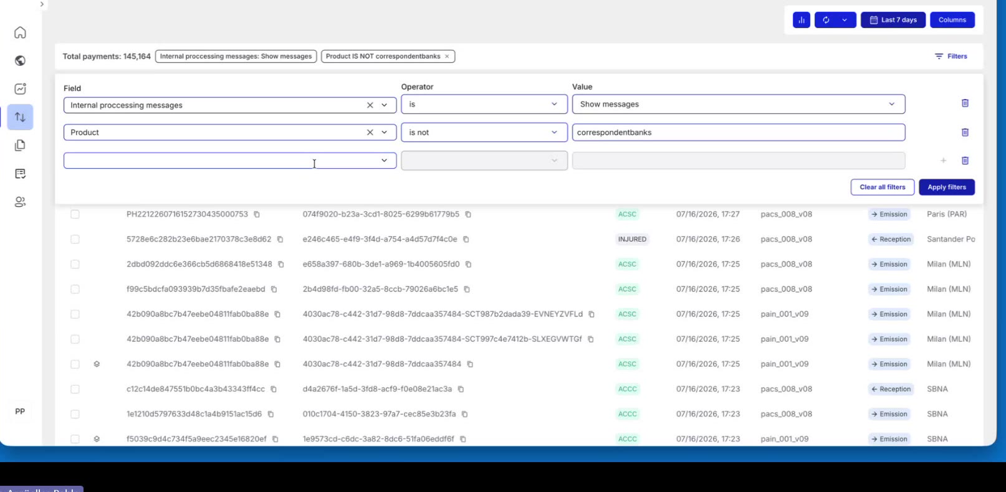Copy the UUID 010c1704-4150-3823-97a7-cec85e3b23fa

pyautogui.click(x=464, y=414)
